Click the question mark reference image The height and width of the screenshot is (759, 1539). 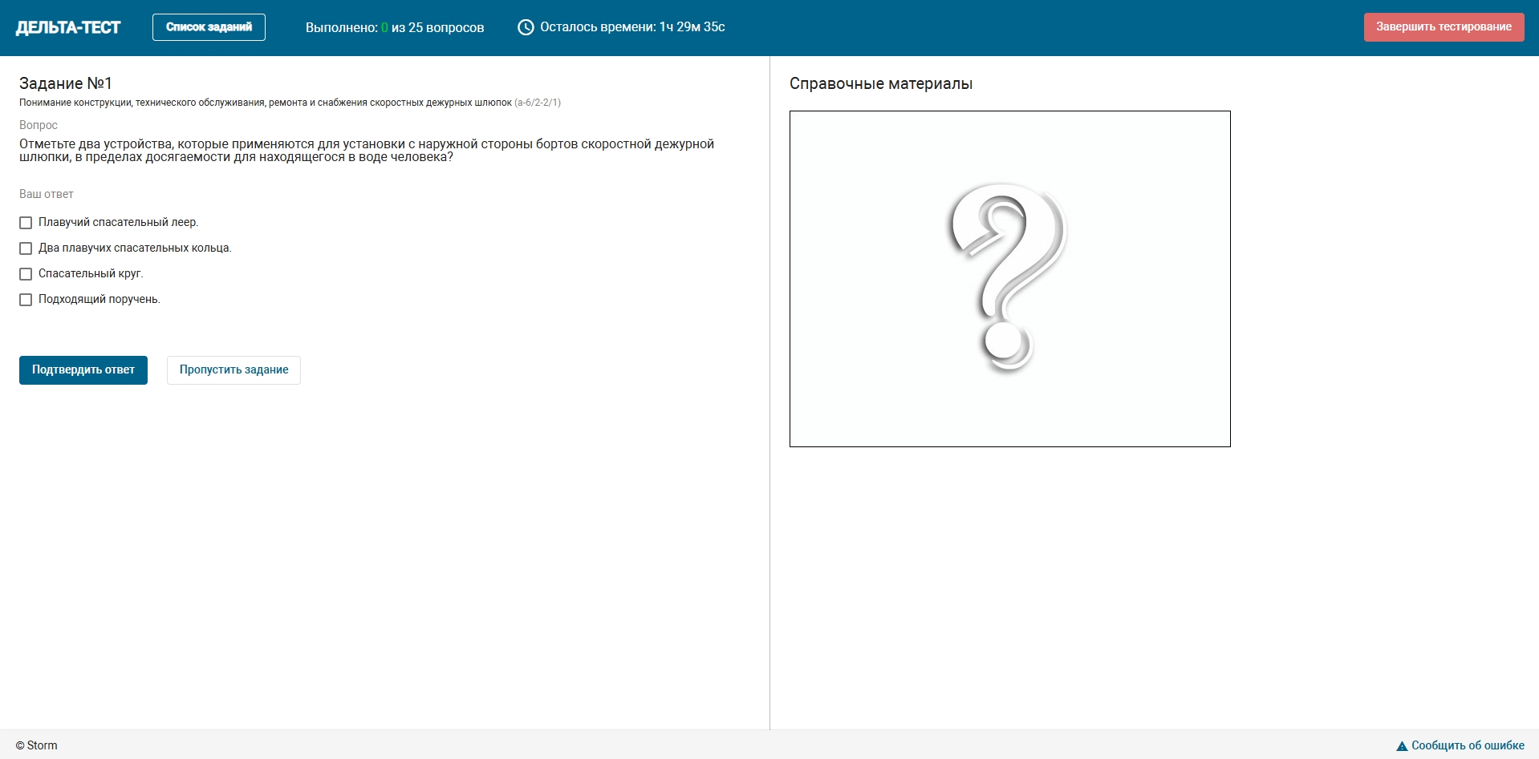coord(1009,278)
